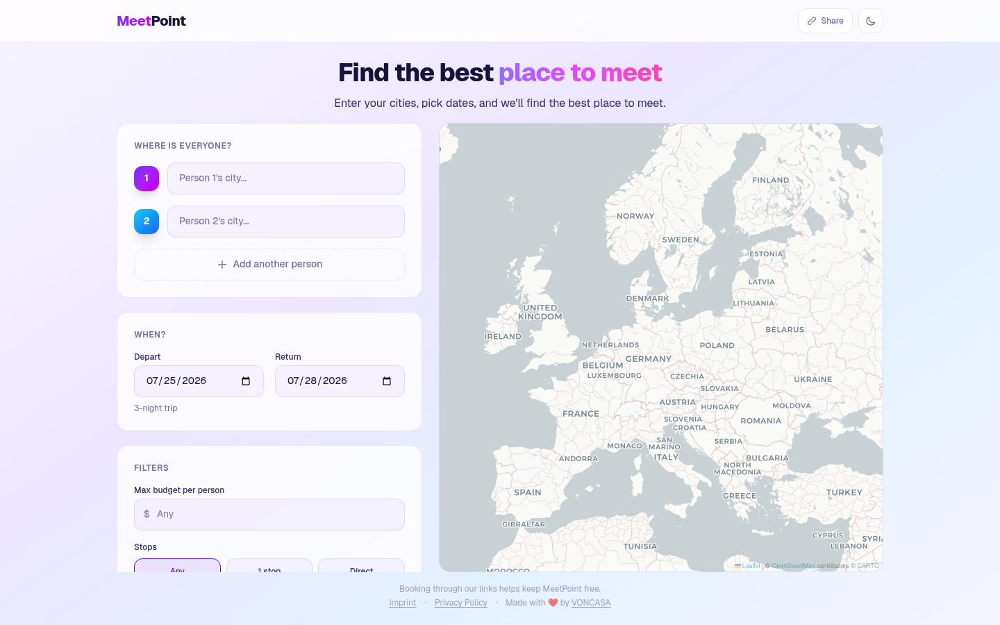Screen dimensions: 1000x625
Task: Click Add another person button
Action: (269, 265)
